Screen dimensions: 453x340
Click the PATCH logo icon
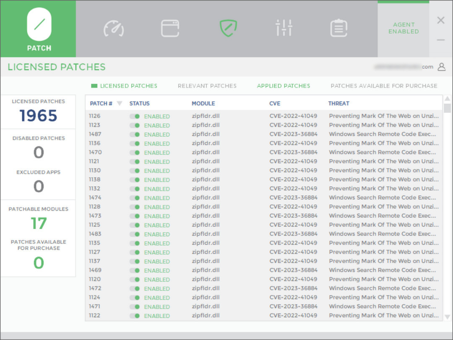coord(39,24)
